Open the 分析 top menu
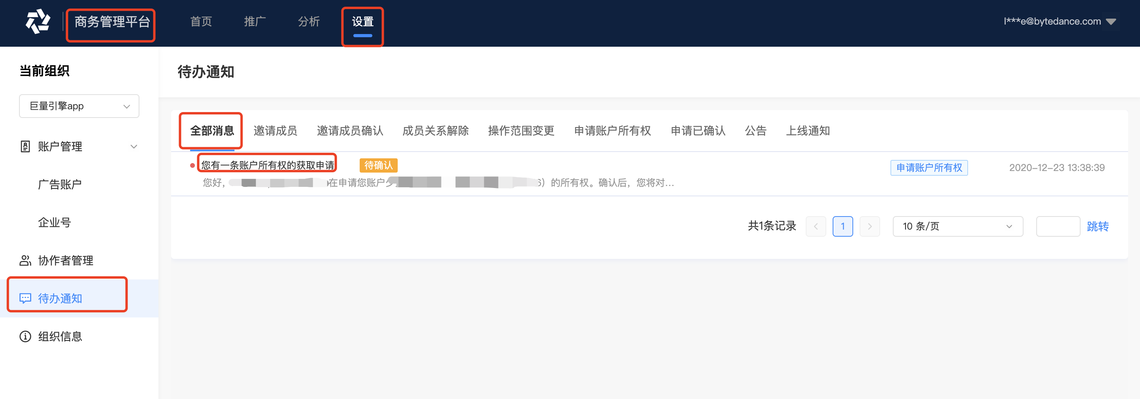The height and width of the screenshot is (399, 1140). click(x=309, y=21)
